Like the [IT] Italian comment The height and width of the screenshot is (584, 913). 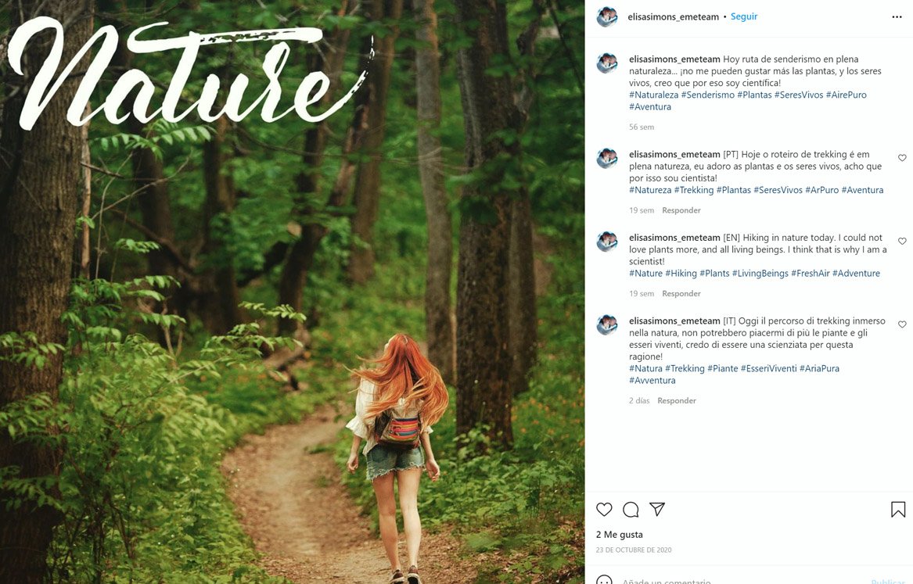902,324
